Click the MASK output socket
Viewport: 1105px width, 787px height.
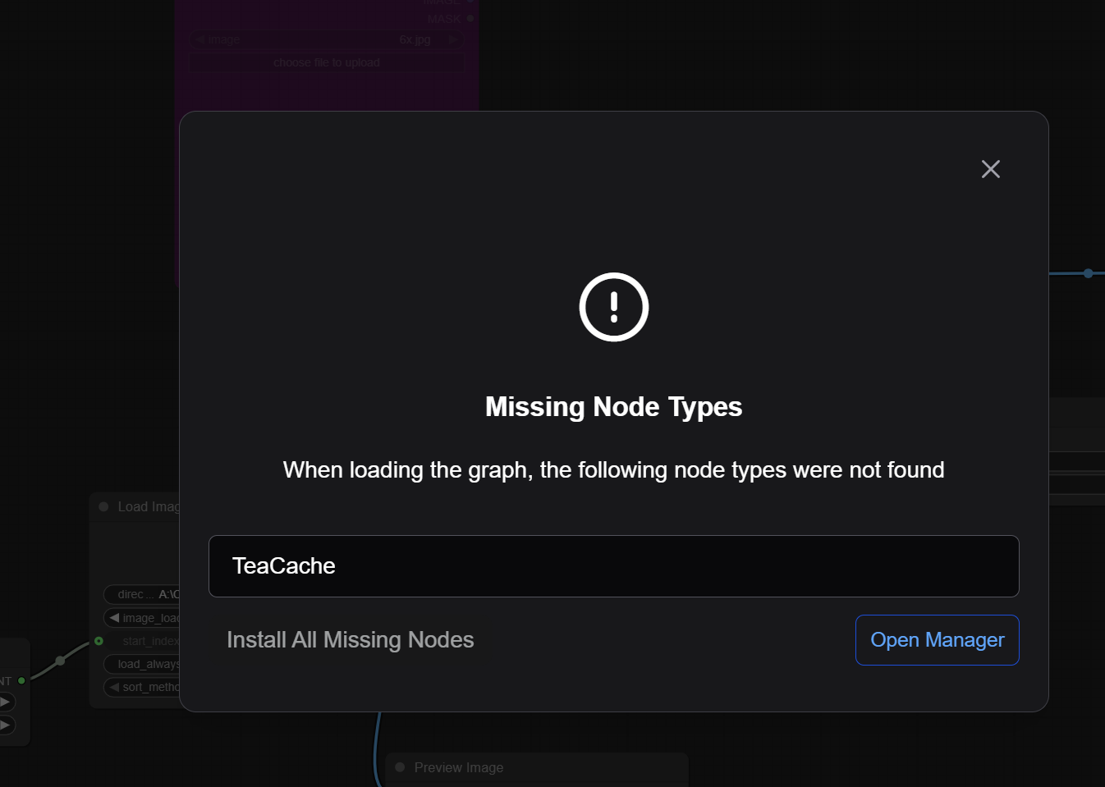coord(470,19)
